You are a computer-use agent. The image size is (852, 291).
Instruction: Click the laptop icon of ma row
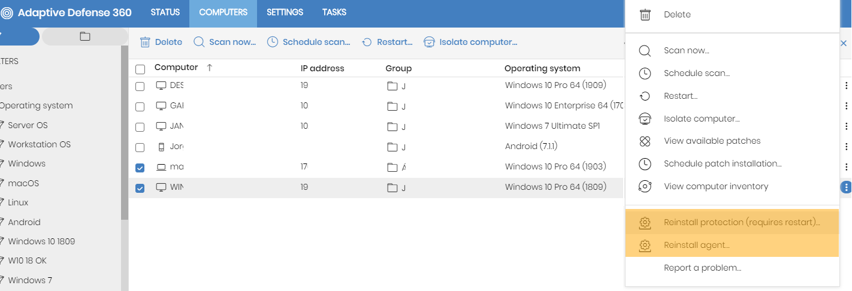click(x=161, y=167)
